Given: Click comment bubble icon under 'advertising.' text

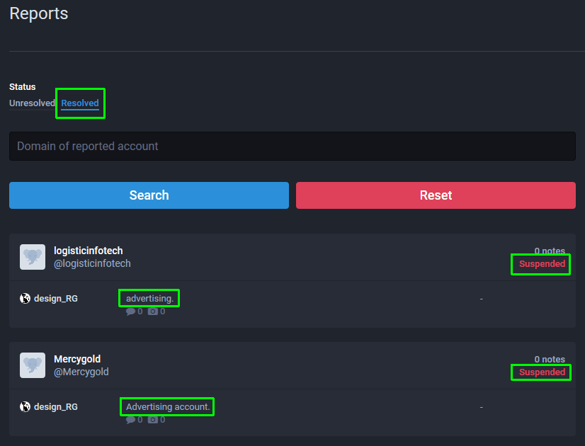Looking at the screenshot, I should (x=130, y=311).
